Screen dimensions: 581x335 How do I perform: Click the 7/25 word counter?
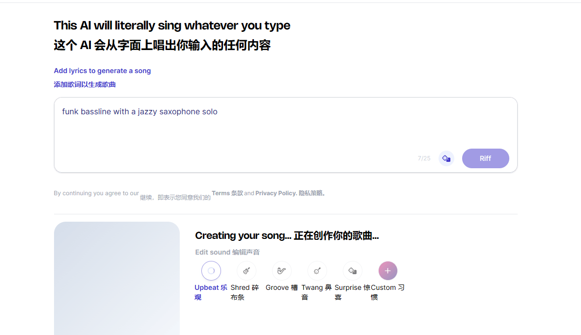(x=424, y=158)
